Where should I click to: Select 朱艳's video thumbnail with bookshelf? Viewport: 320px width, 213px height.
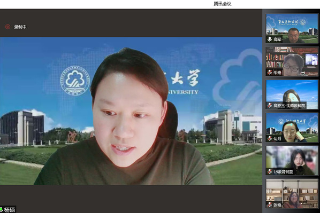pos(292,61)
